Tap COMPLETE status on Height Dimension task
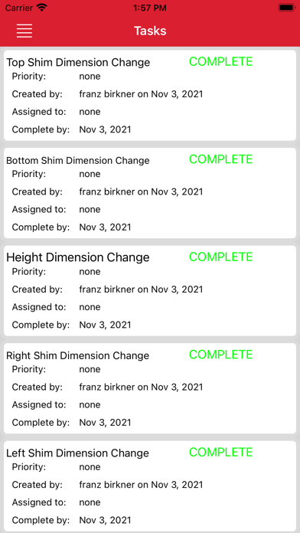The image size is (300, 533). pos(221,257)
